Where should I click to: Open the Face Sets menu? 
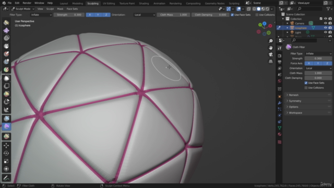(72, 9)
